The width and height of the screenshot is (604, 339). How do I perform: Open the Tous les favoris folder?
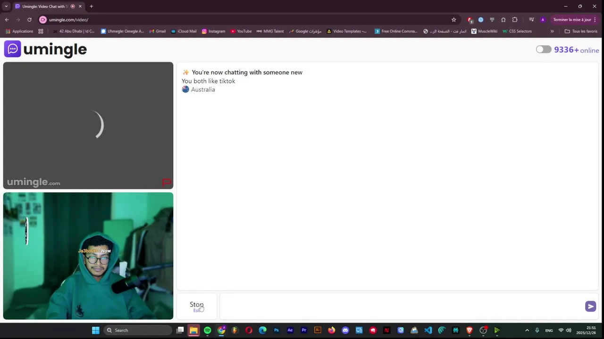[581, 31]
